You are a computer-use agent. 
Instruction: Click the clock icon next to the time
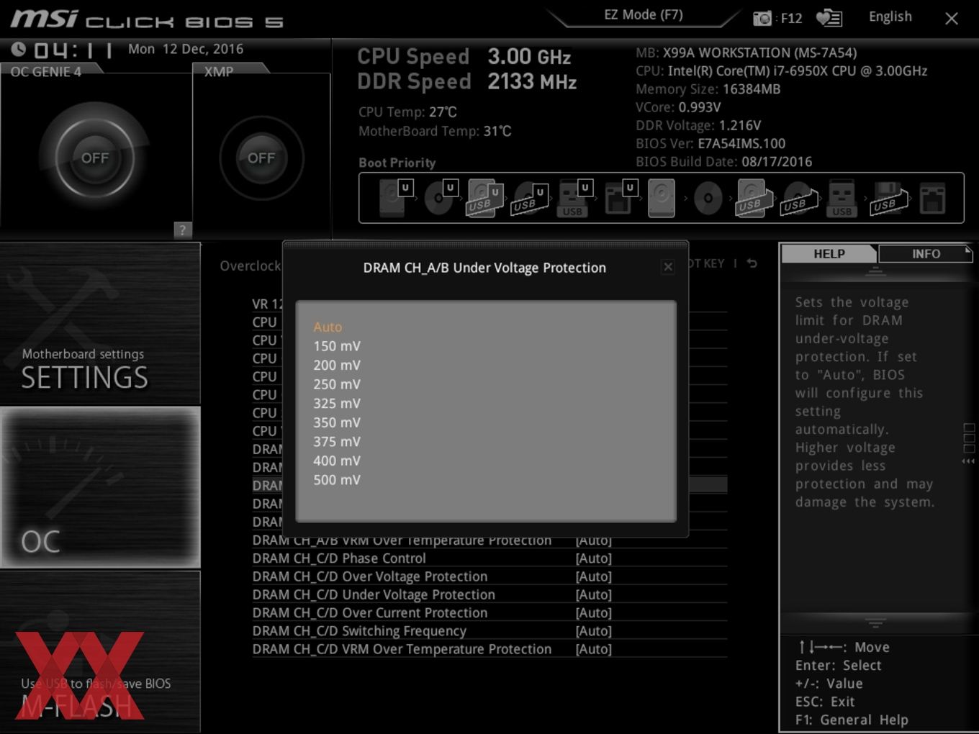coord(19,49)
